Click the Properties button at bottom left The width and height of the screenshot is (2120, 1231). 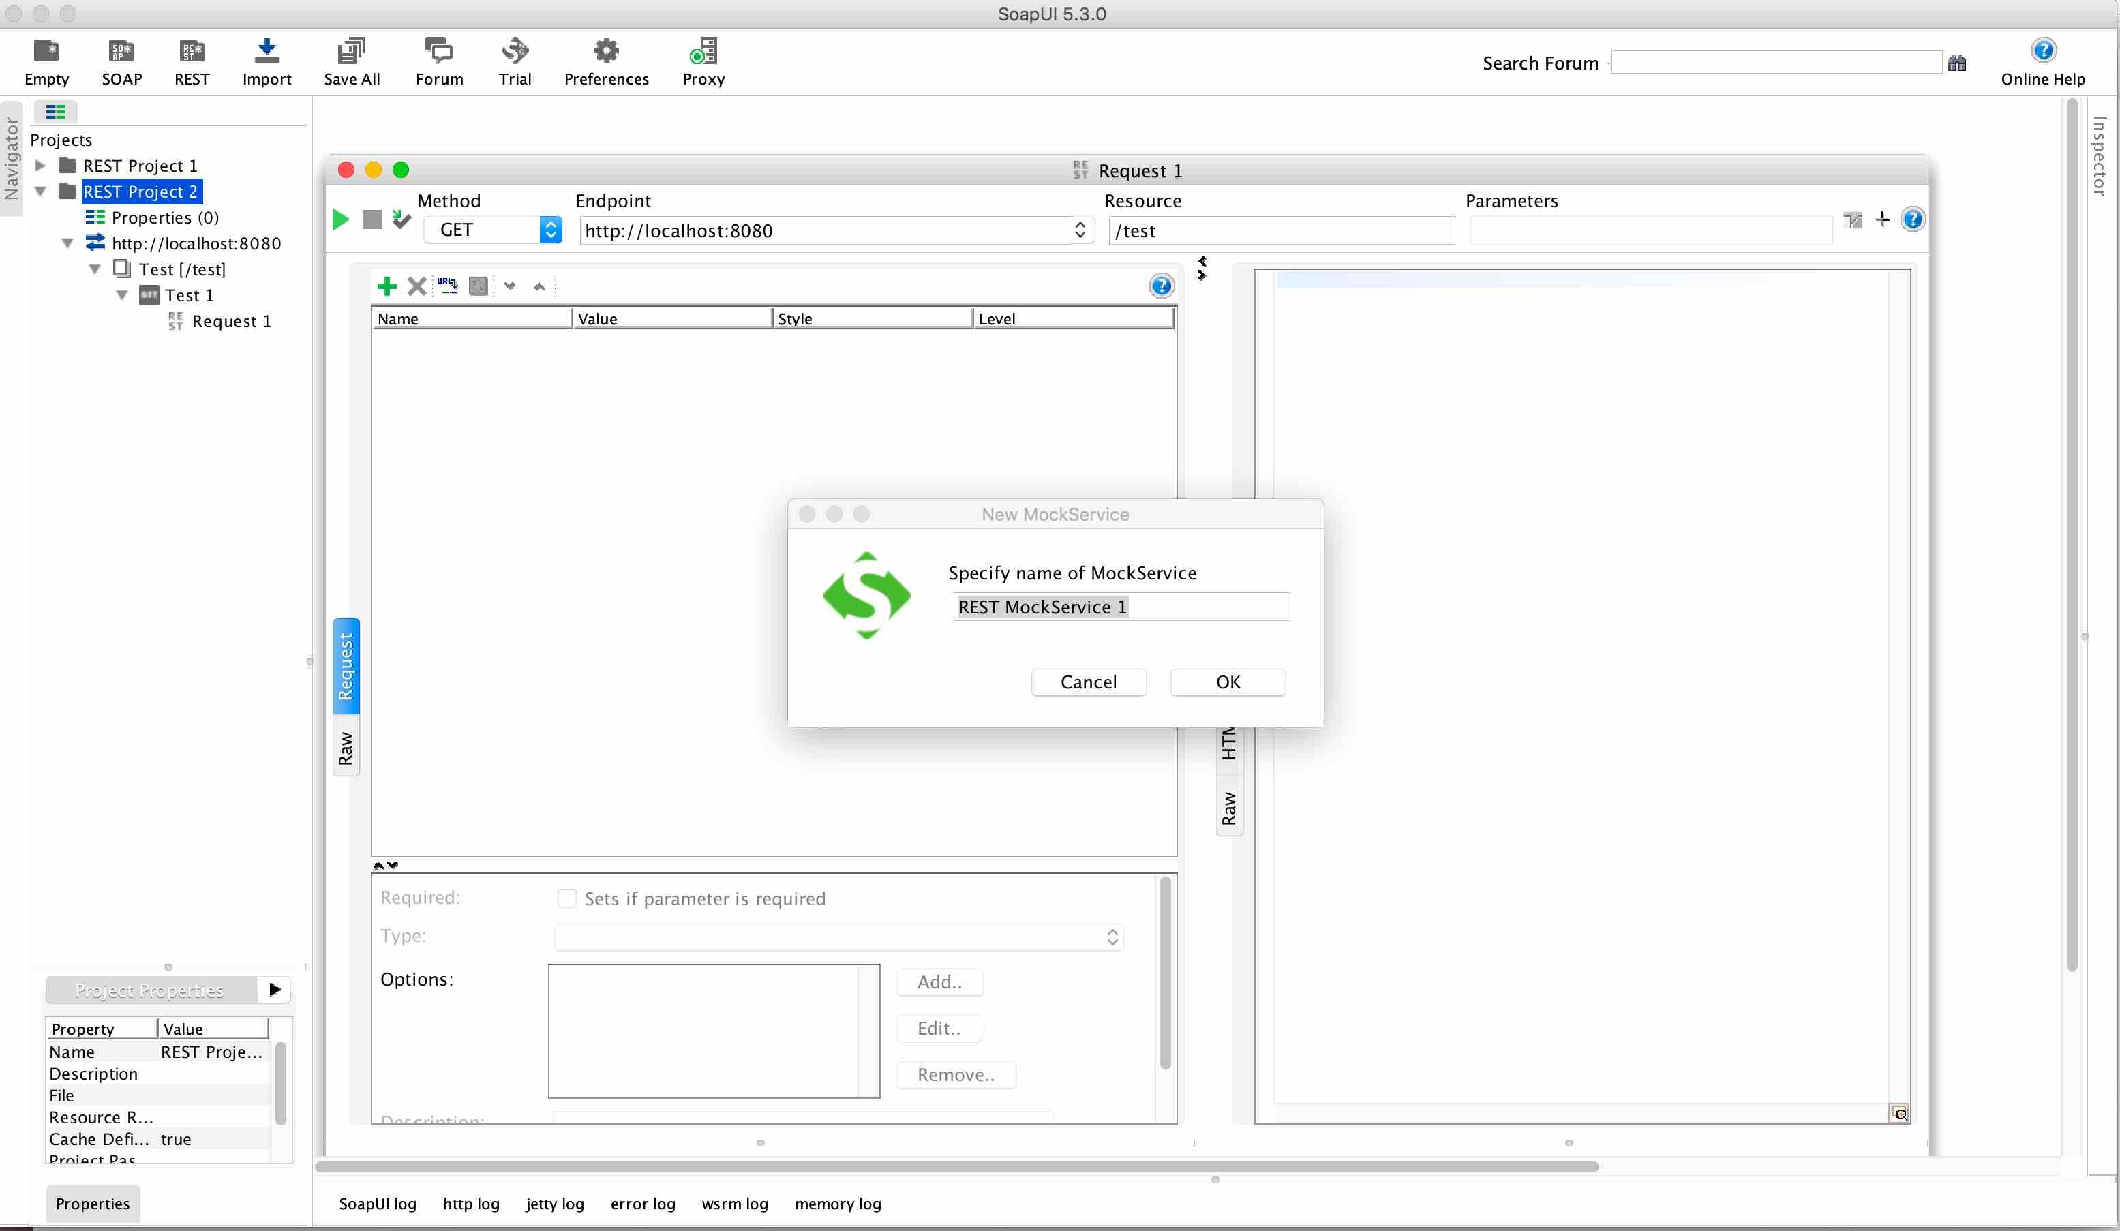pos(93,1203)
